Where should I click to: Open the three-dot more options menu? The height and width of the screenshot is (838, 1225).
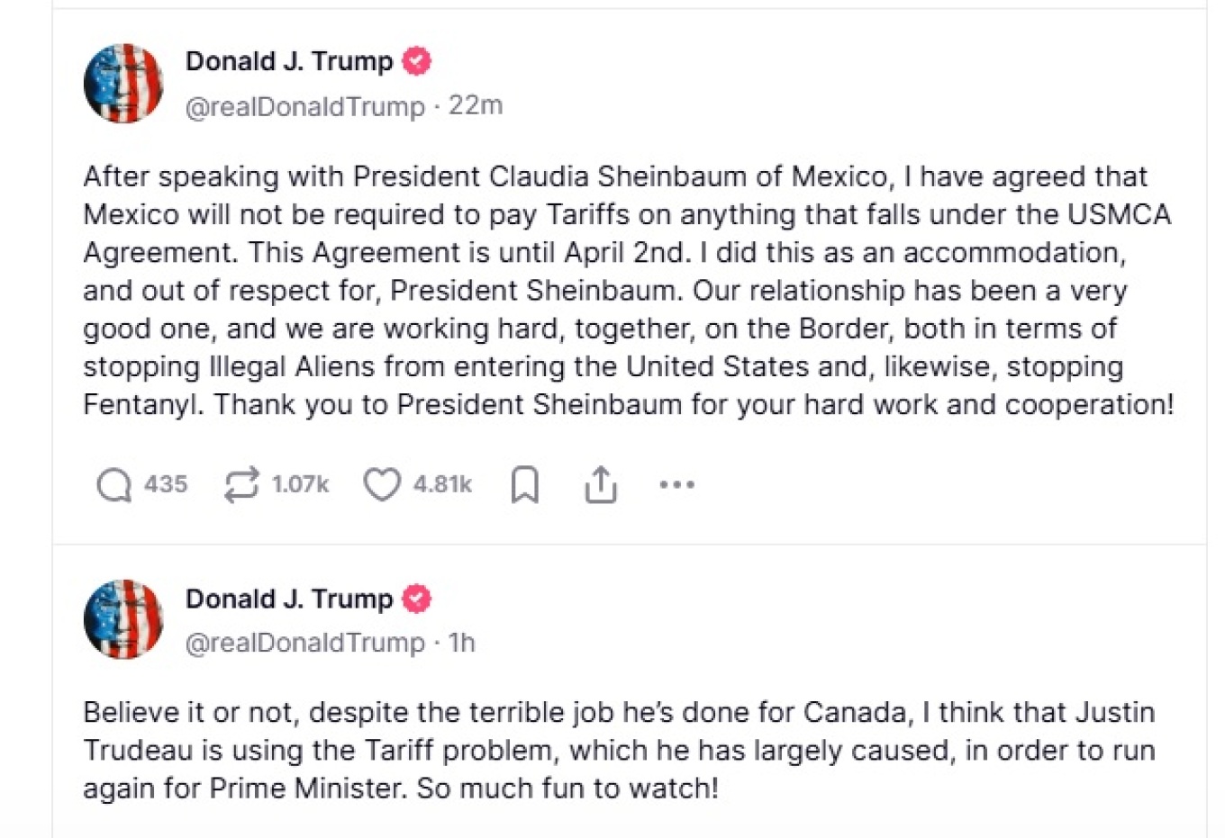(676, 485)
